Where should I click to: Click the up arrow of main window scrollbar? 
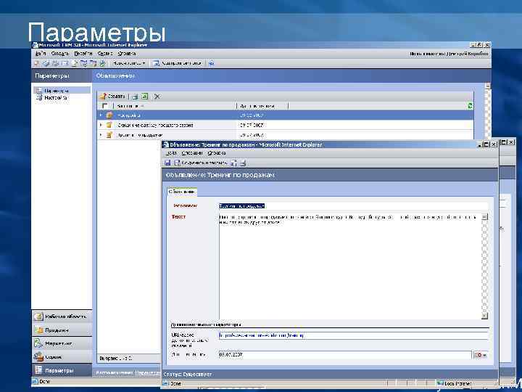point(487,86)
